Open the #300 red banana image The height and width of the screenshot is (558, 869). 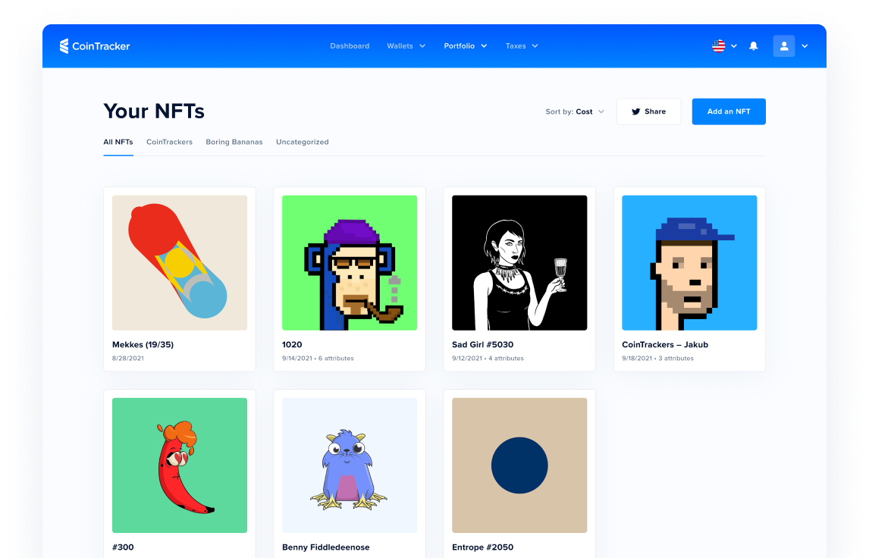click(180, 466)
